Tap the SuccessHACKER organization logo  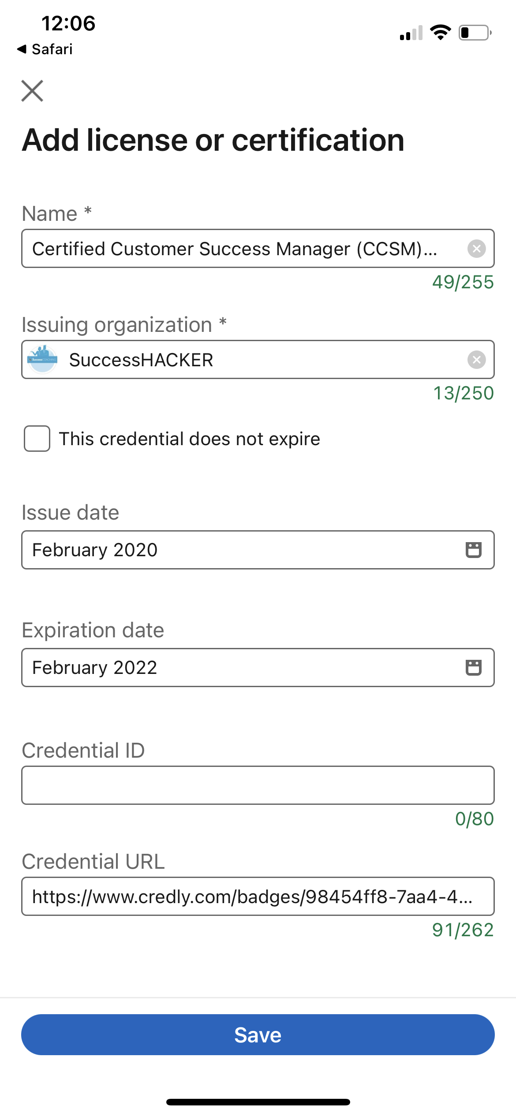click(42, 359)
